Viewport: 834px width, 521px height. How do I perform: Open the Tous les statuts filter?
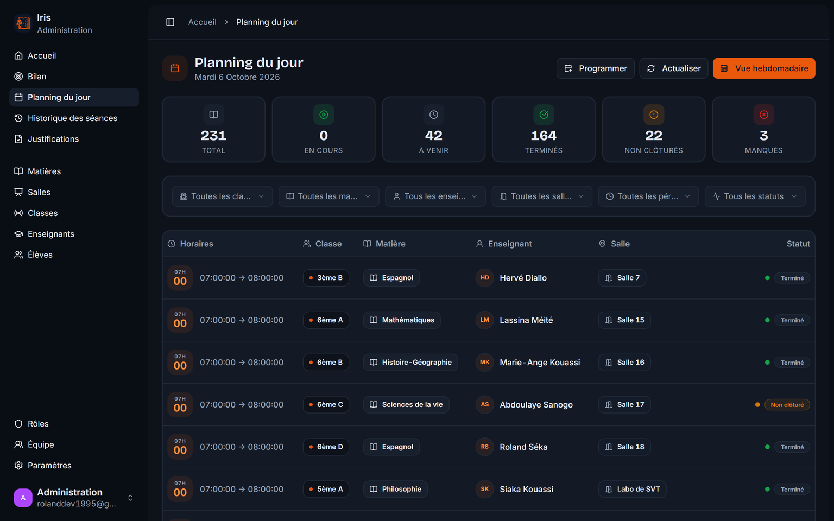(x=755, y=196)
